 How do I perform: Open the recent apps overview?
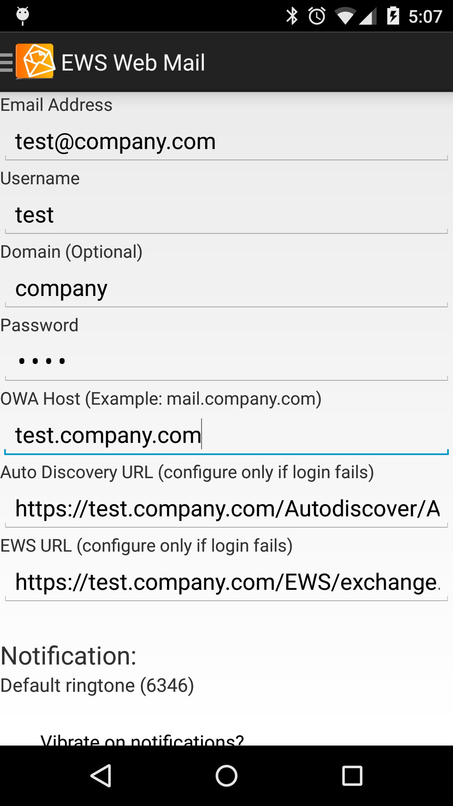(352, 775)
